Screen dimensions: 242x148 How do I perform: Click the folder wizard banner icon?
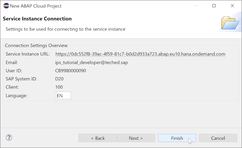(230, 23)
